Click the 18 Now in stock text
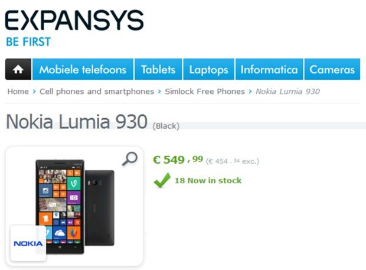 208,180
